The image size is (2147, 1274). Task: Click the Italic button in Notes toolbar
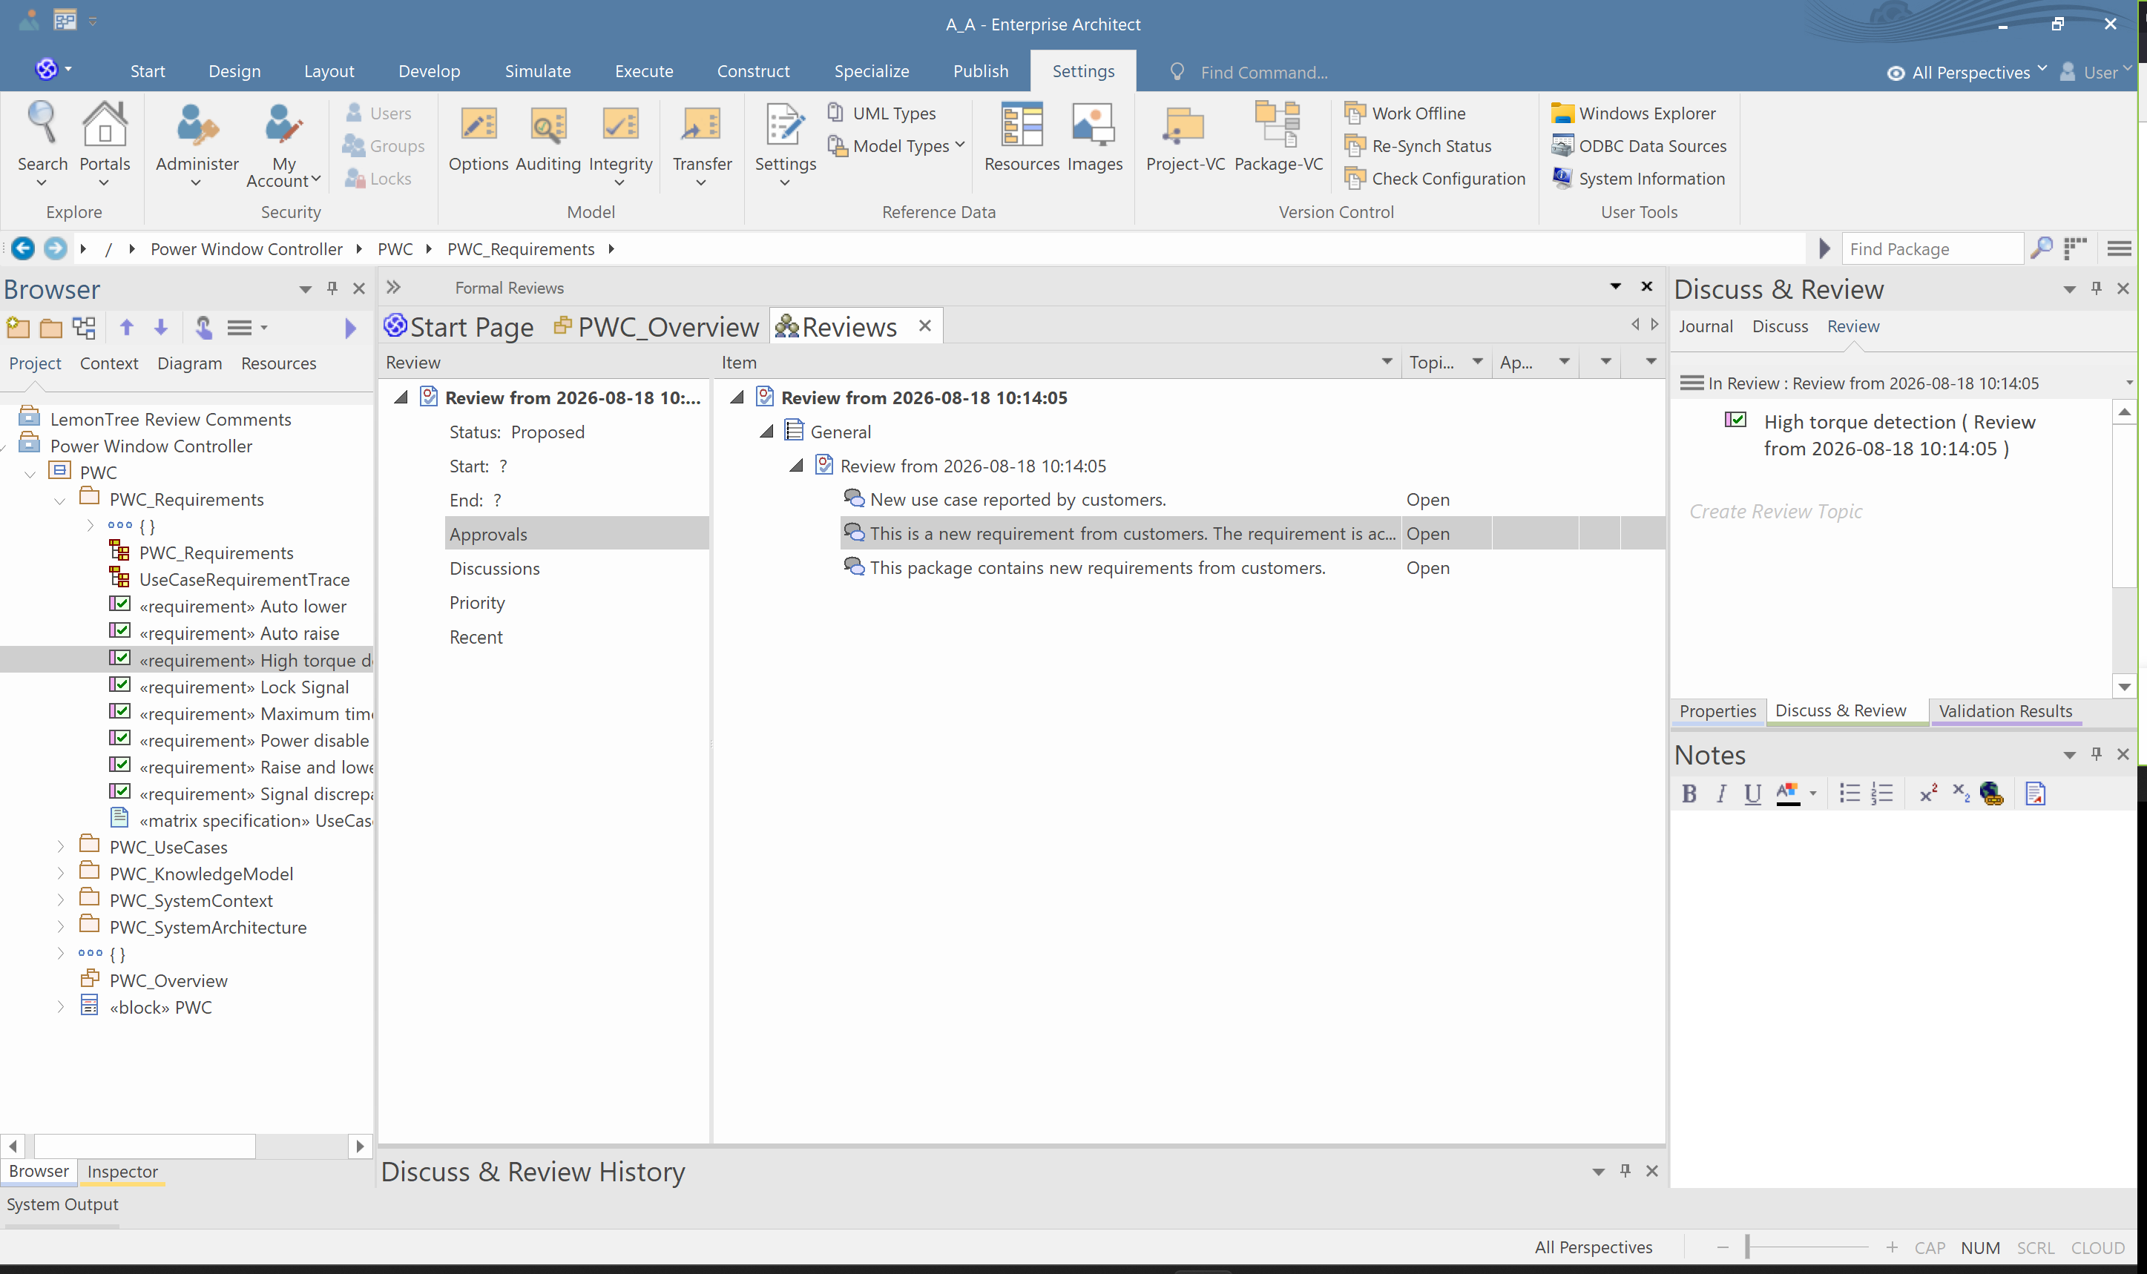(1721, 793)
